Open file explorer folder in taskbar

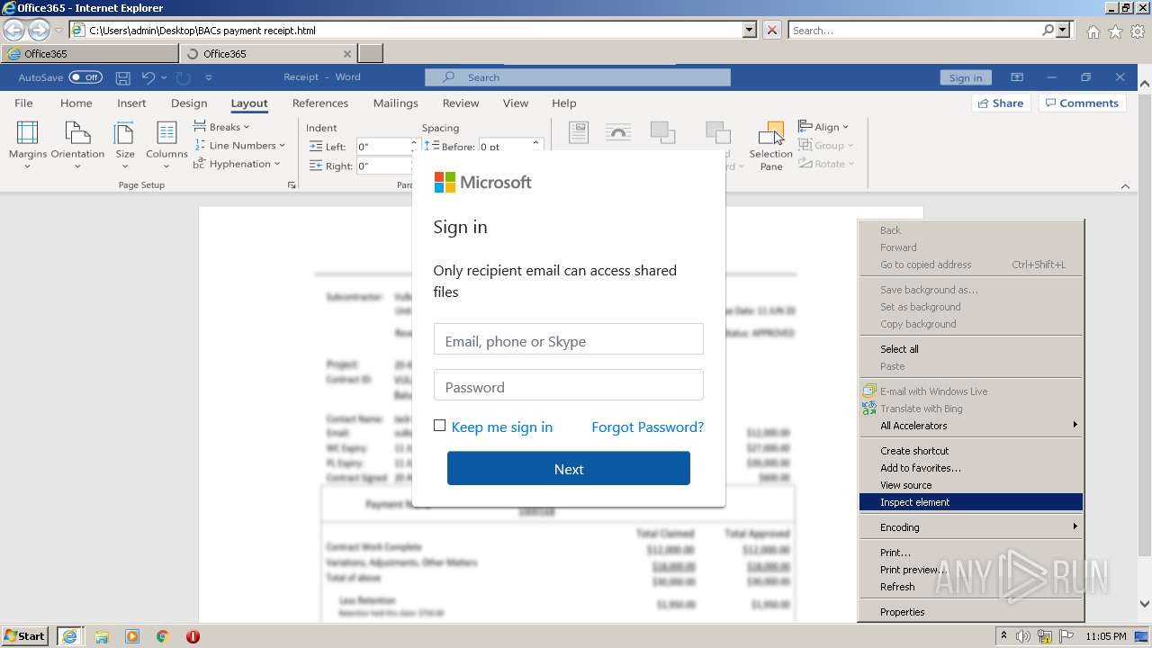click(102, 636)
